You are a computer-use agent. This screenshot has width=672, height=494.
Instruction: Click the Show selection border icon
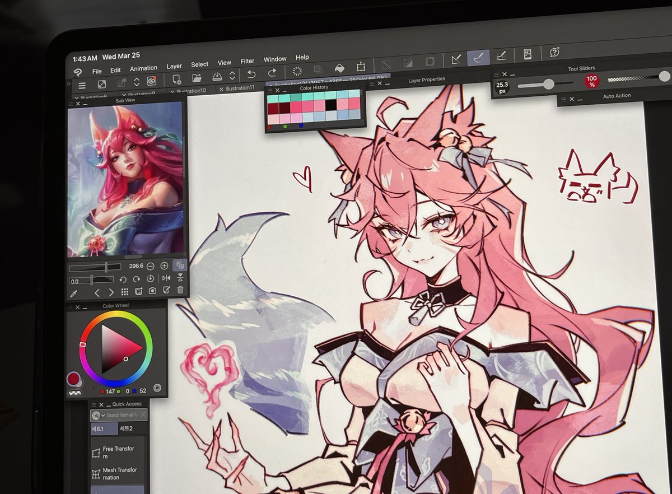tap(430, 62)
